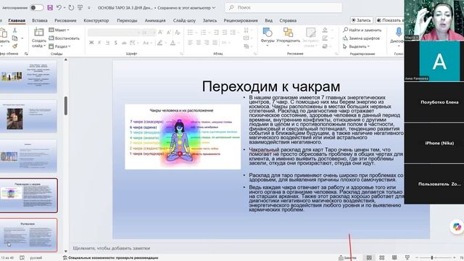Start presentation from beginning icon
Screen dimensions: 464x261
coord(80,8)
